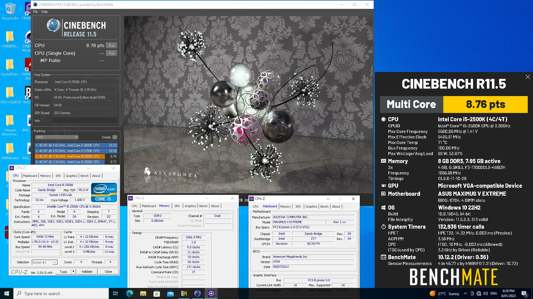Click the volume icon in system tray

pyautogui.click(x=485, y=293)
